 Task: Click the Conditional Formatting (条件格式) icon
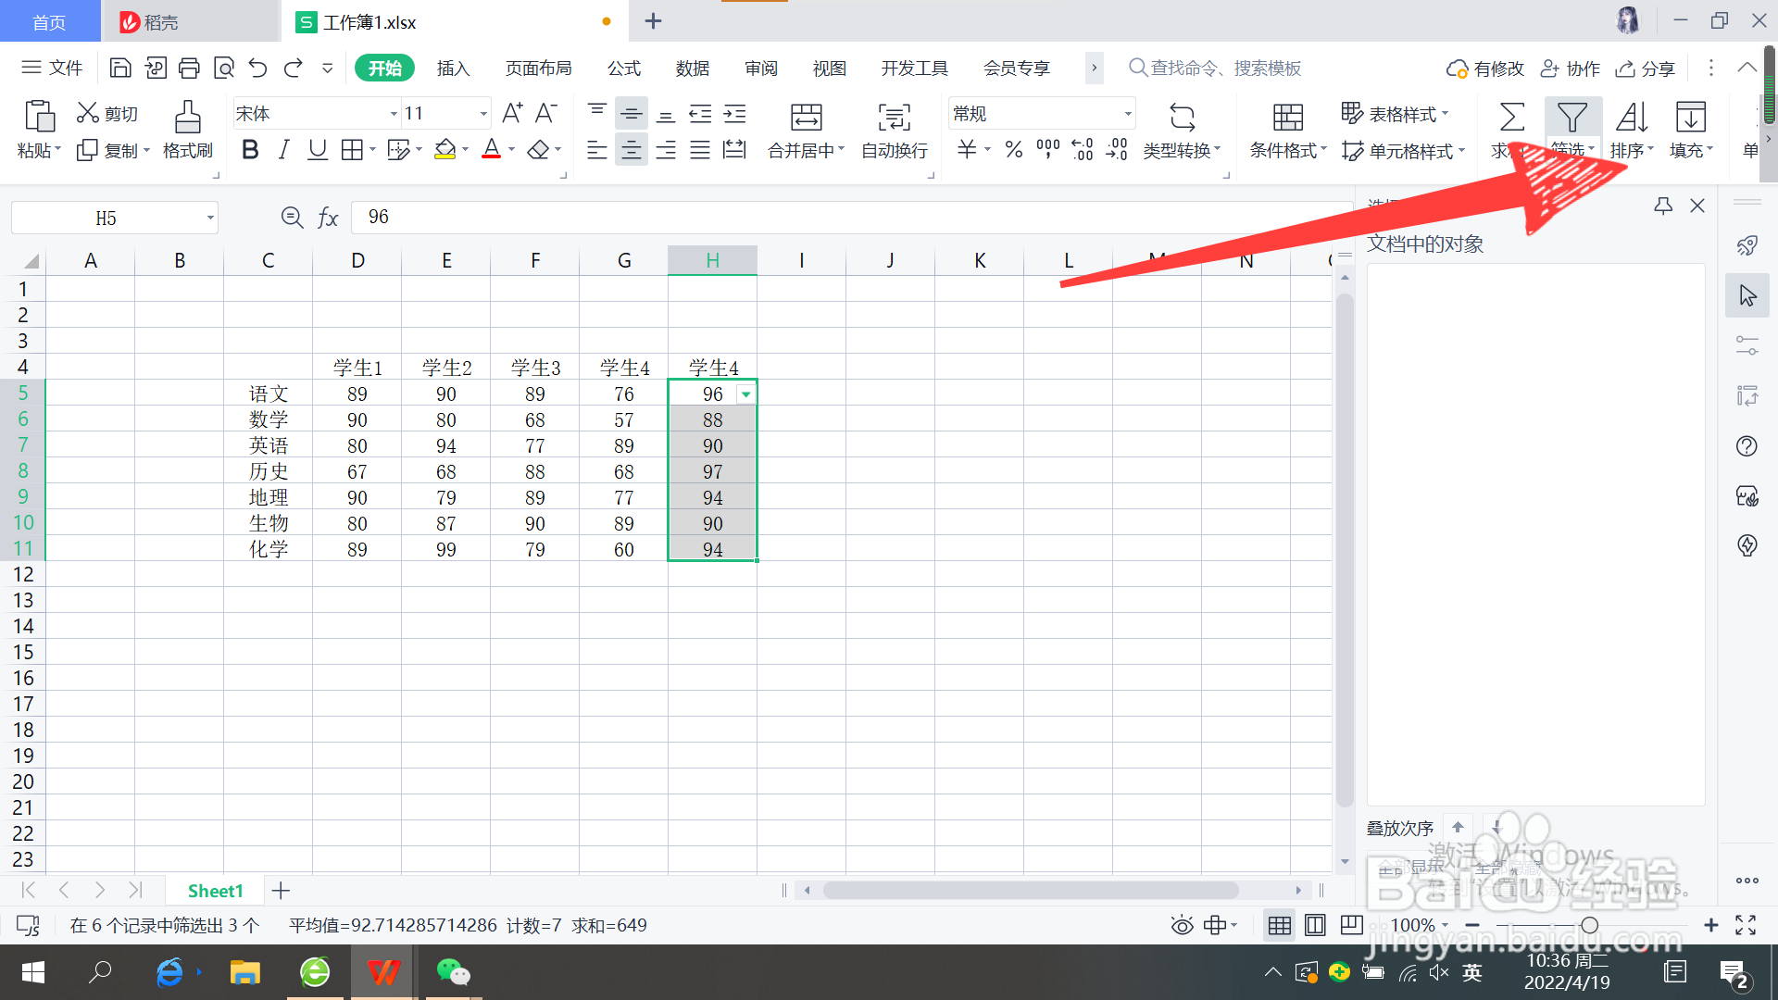point(1287,118)
